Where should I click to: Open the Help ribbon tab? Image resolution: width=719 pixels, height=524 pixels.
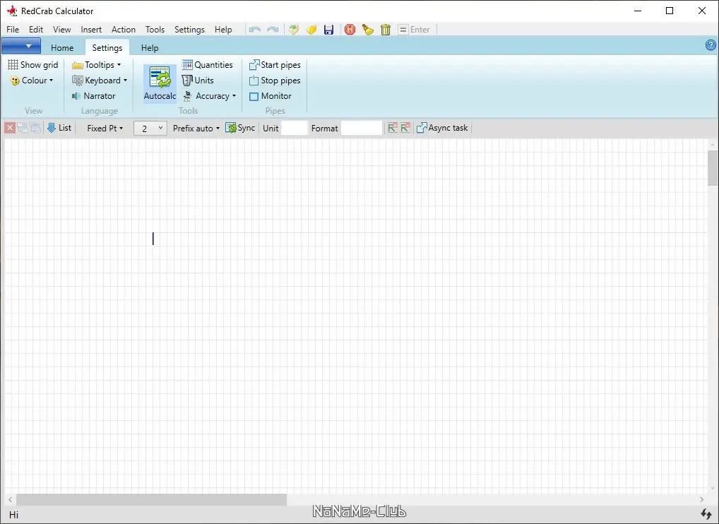click(150, 48)
